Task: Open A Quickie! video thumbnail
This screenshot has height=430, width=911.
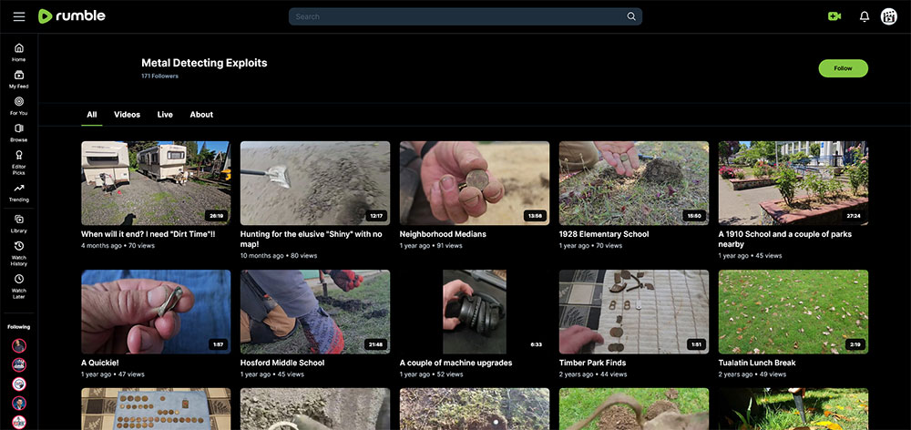Action: [x=156, y=312]
